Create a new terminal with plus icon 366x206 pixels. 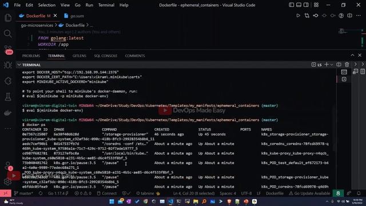(327, 65)
